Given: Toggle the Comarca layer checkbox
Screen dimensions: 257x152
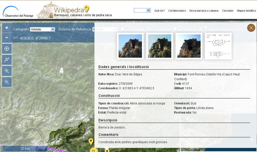Looking at the screenshot, I should 148,29.
